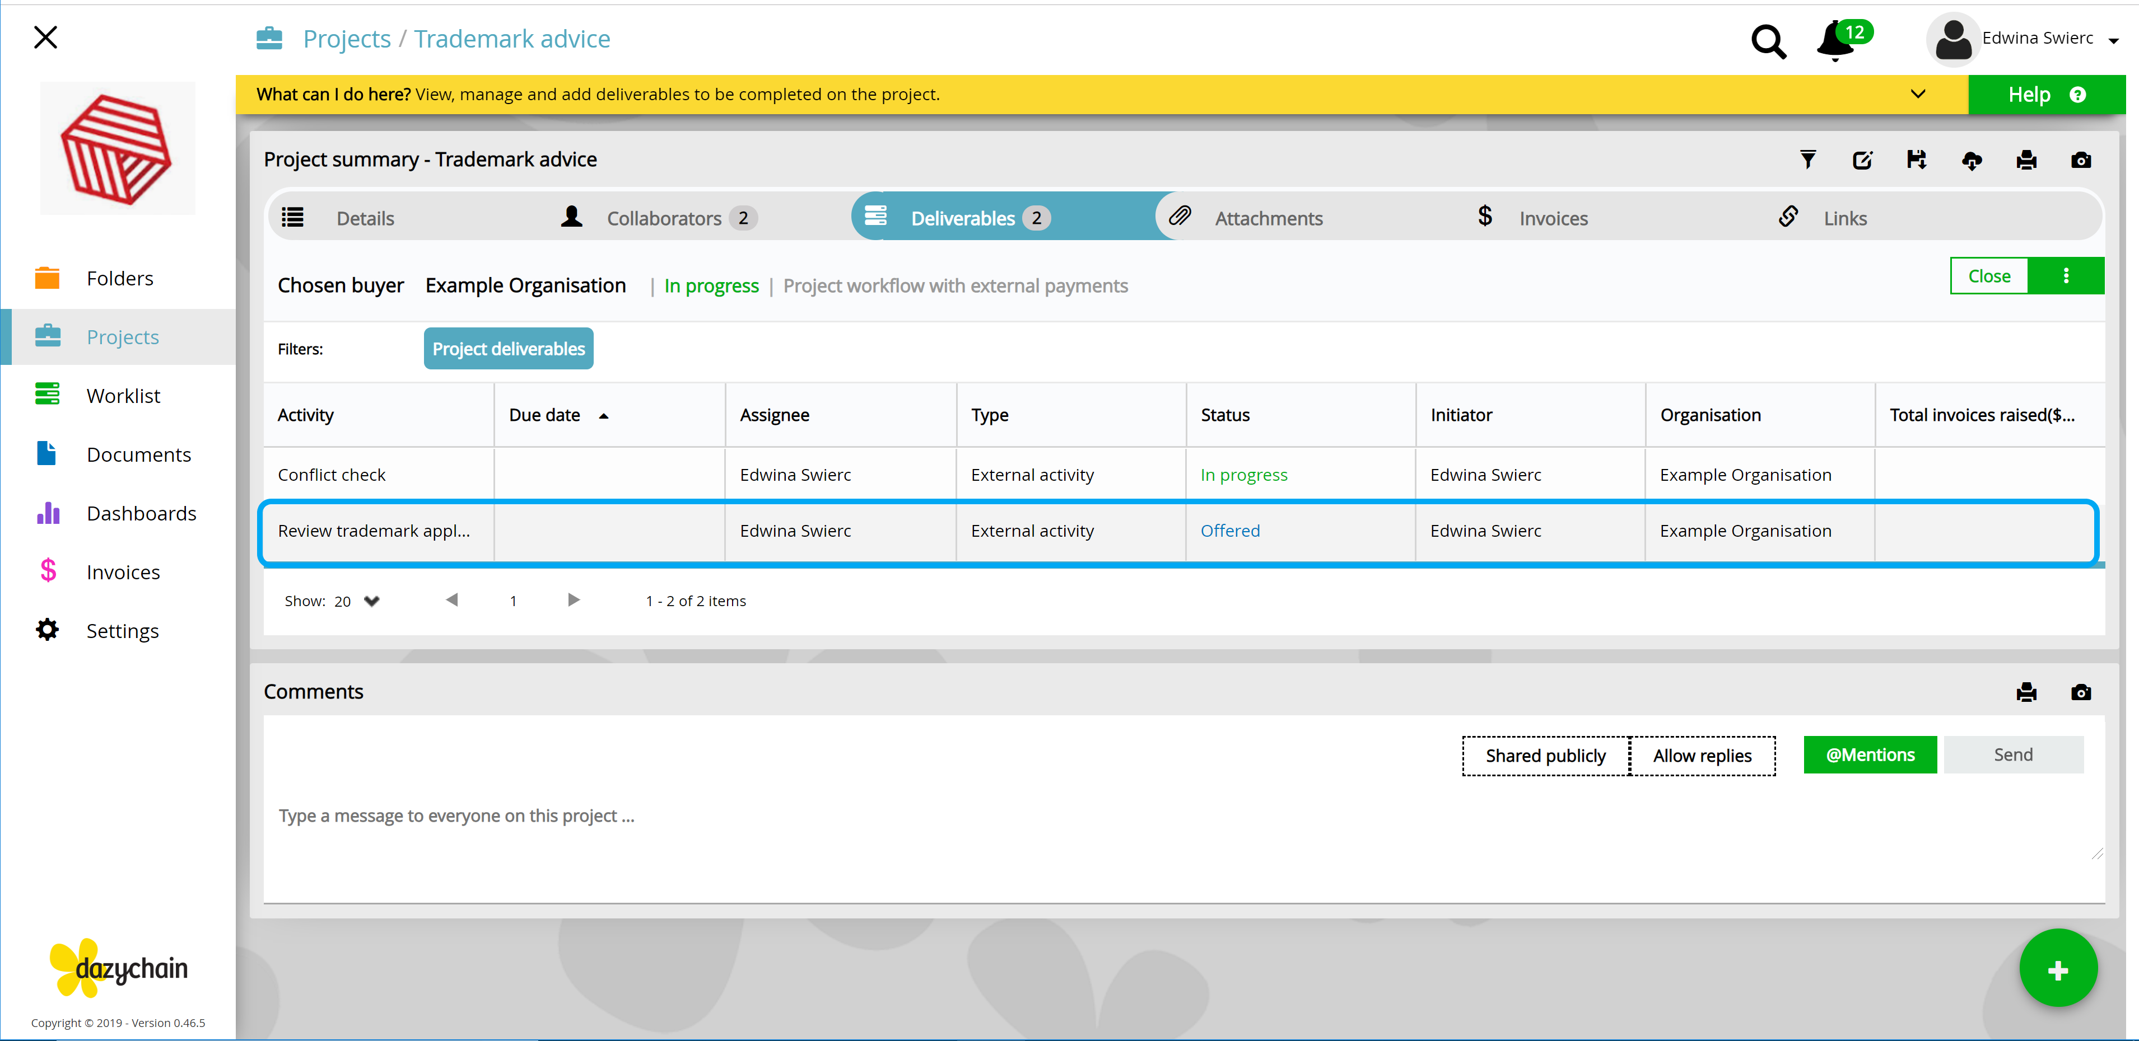The width and height of the screenshot is (2139, 1041).
Task: Toggle the Shared publicly option
Action: pyautogui.click(x=1545, y=756)
